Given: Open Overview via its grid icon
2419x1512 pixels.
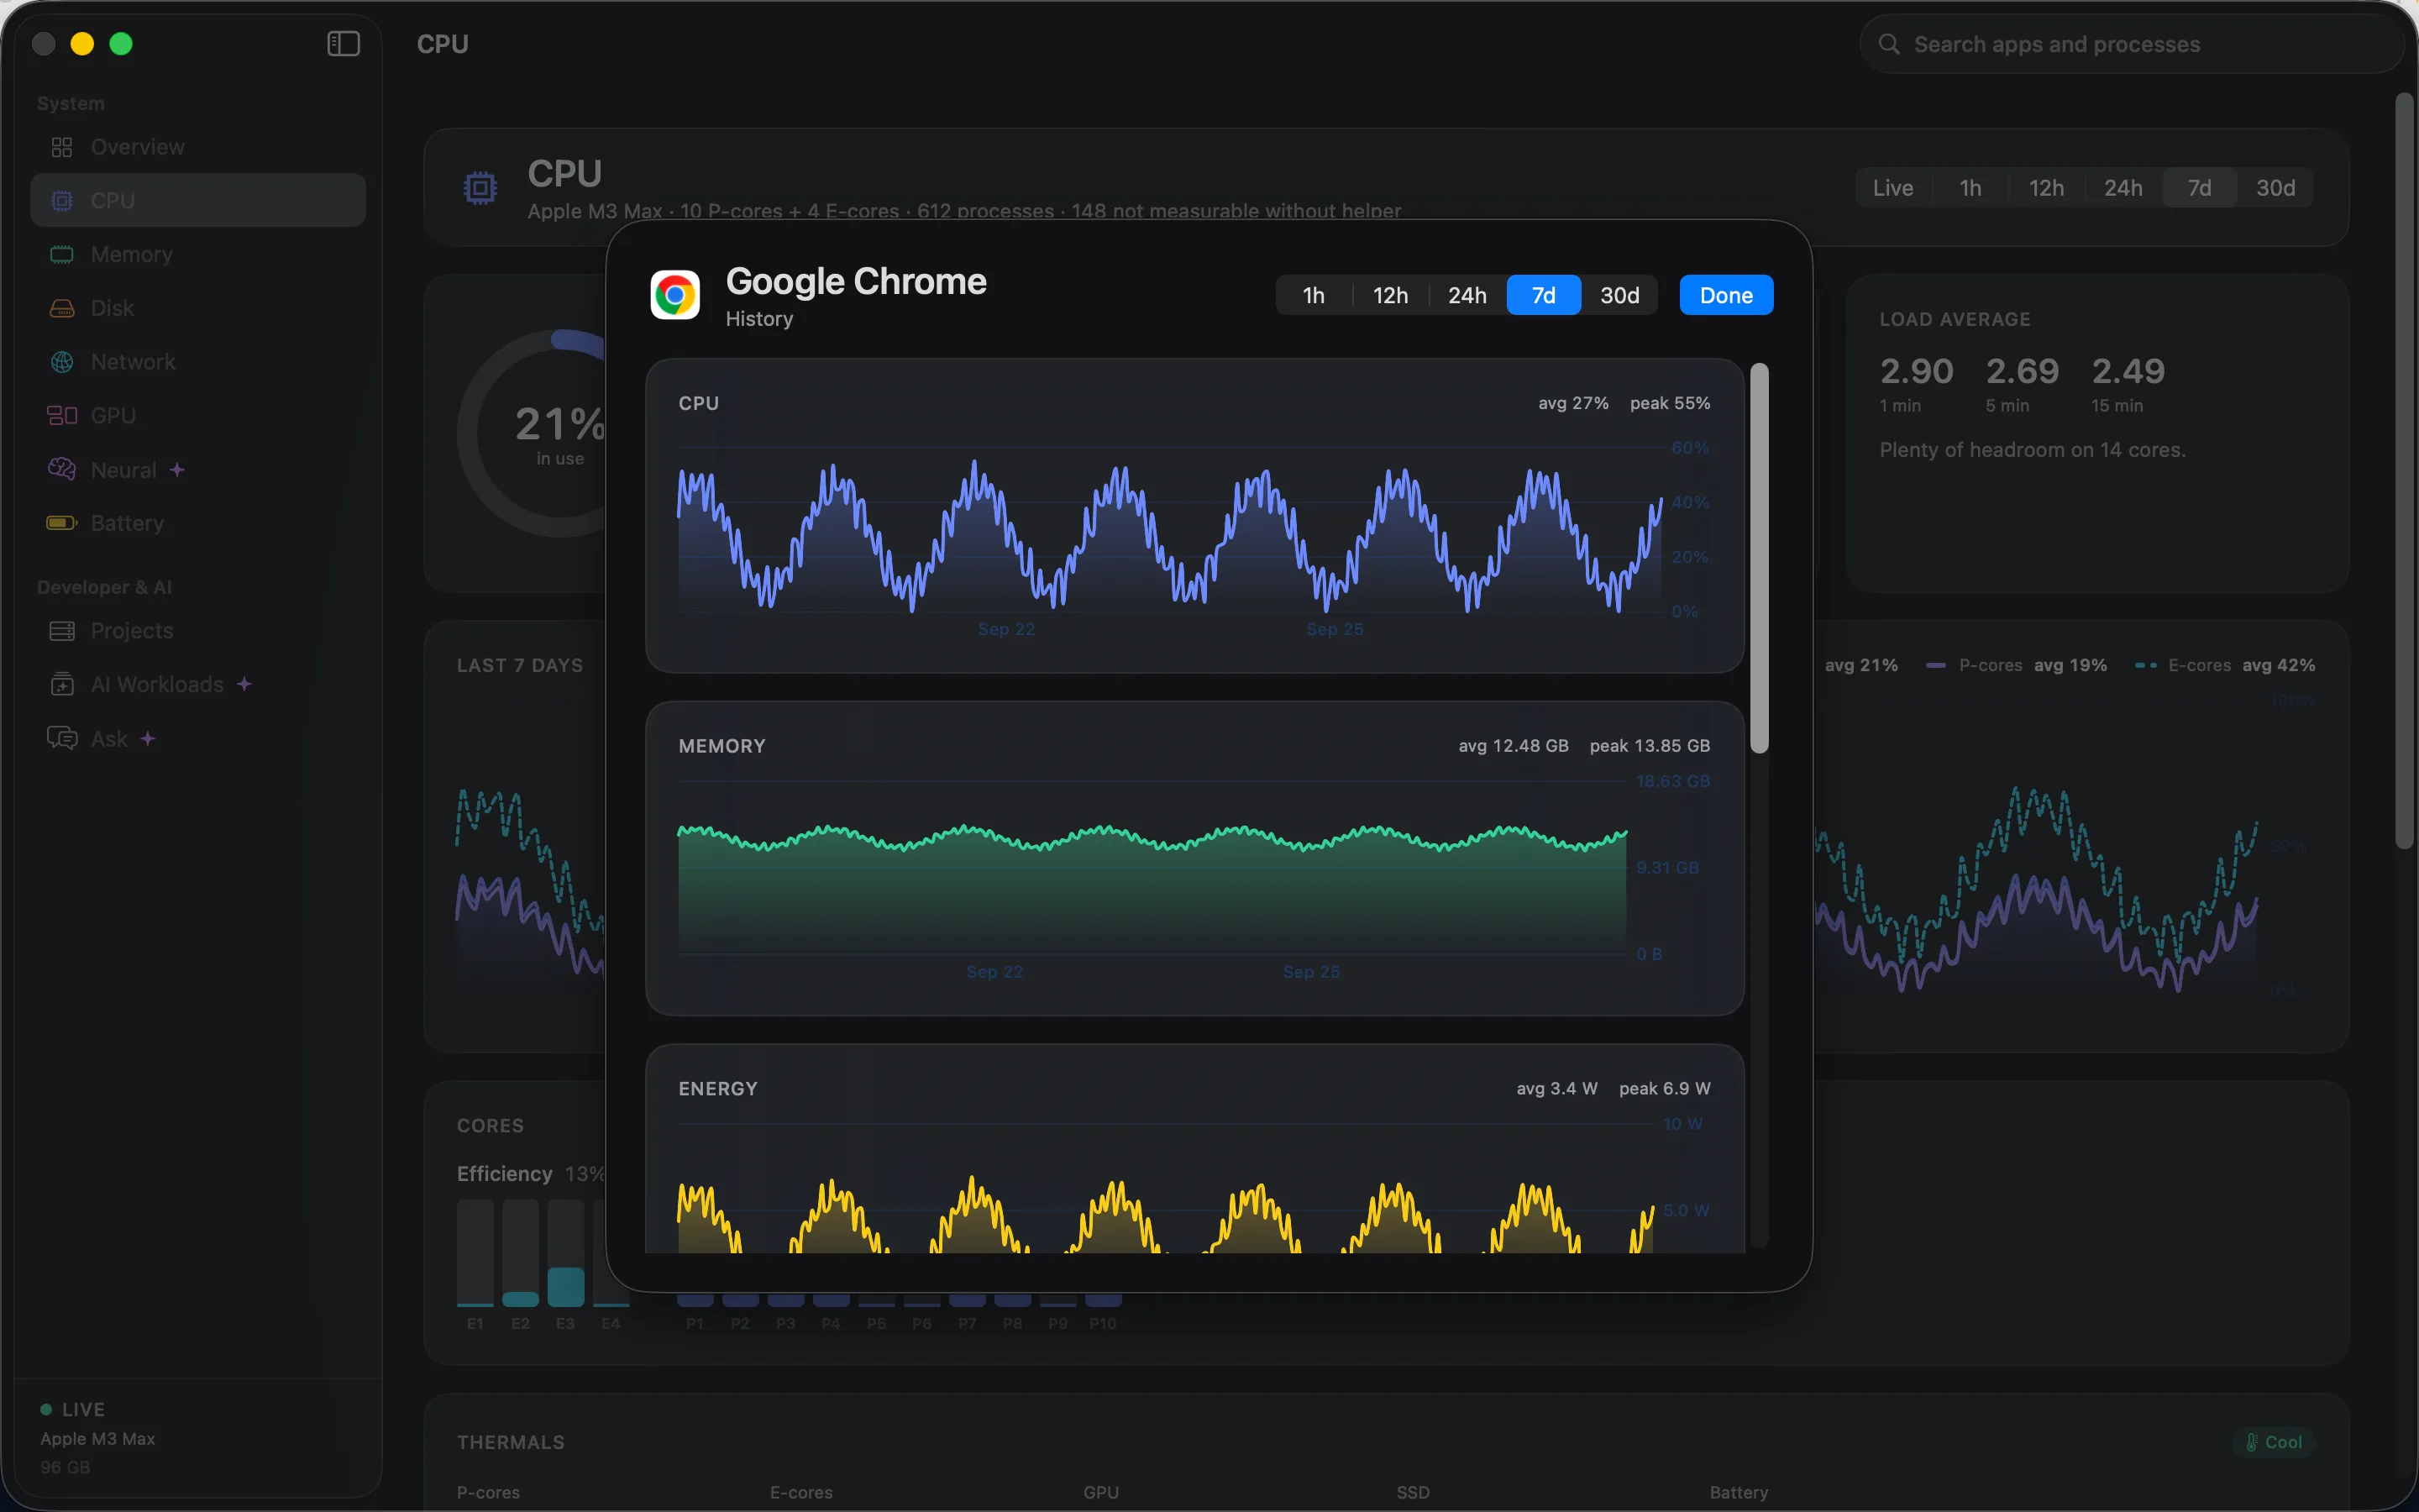Looking at the screenshot, I should coord(62,147).
